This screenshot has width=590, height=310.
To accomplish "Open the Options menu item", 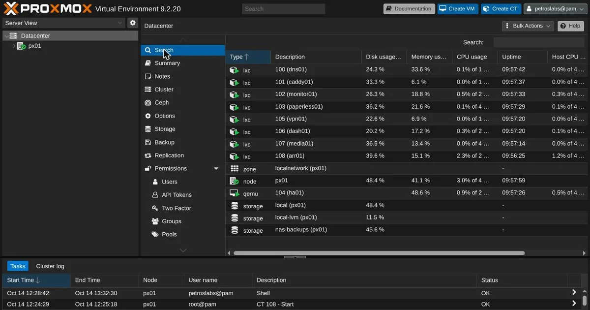I will pos(183,116).
